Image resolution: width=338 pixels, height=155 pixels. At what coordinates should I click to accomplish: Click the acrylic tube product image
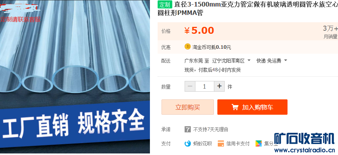[x=75, y=77]
